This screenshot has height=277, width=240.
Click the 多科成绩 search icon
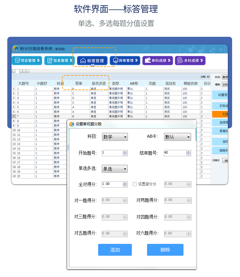180,61
